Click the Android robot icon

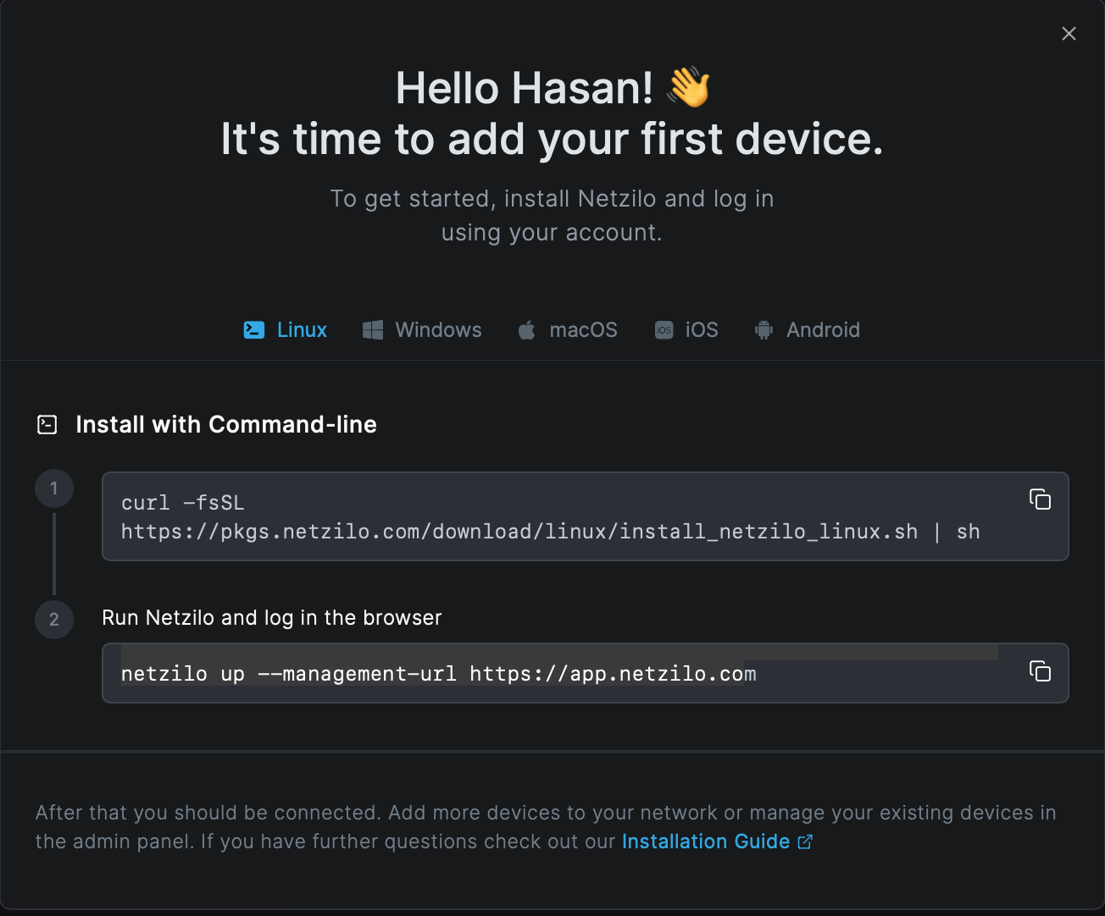coord(764,330)
